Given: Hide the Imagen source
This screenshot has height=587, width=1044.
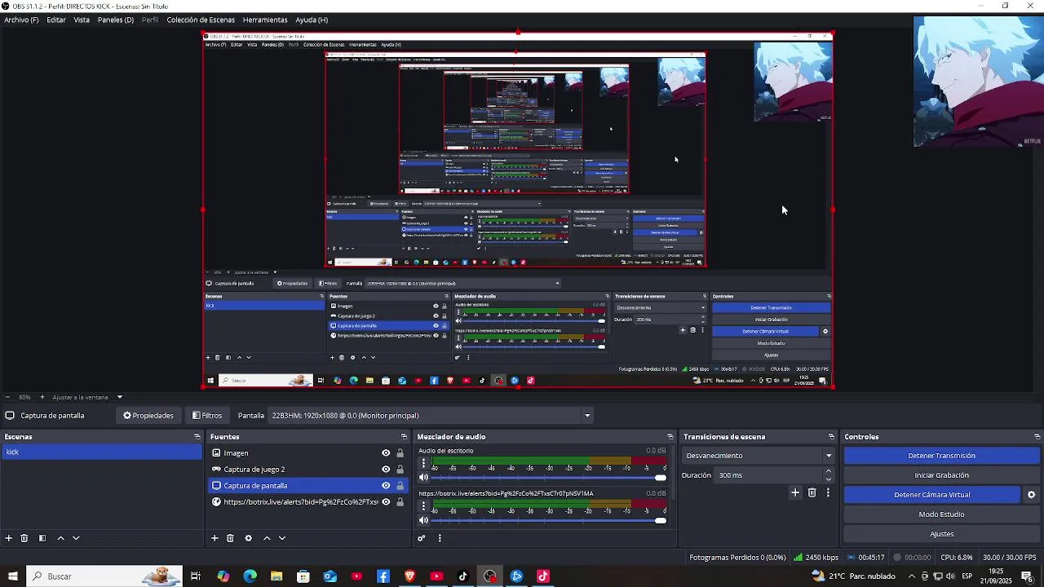Looking at the screenshot, I should pyautogui.click(x=386, y=453).
